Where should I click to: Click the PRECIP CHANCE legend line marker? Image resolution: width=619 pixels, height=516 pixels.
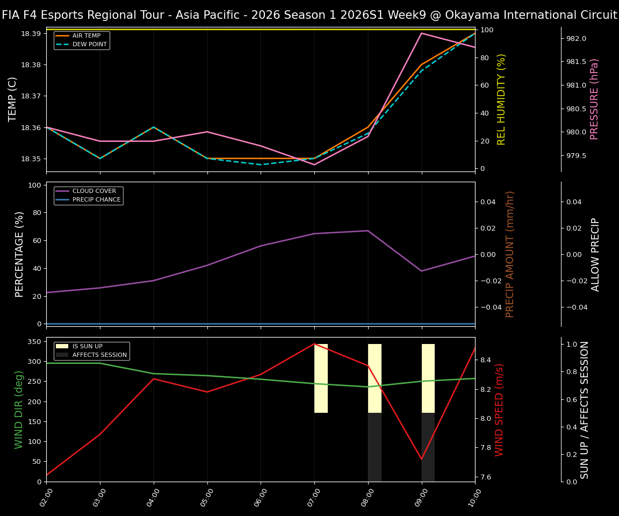coord(63,199)
